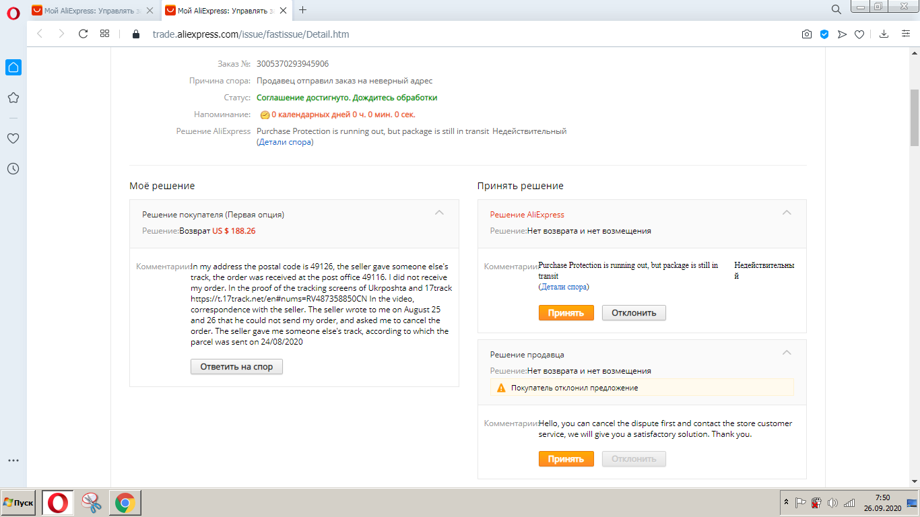Open Snipping Tool from the taskbar
This screenshot has width=920, height=517.
[92, 503]
